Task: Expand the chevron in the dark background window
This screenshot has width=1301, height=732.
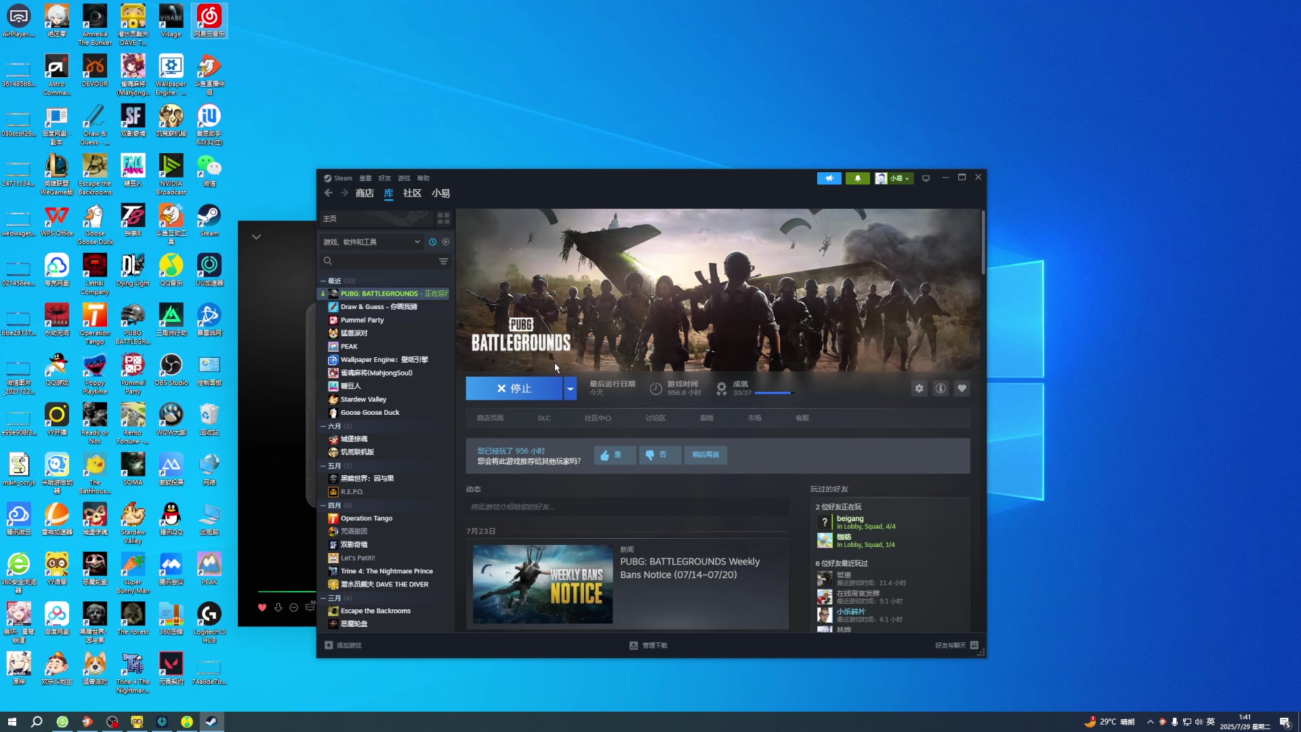Action: 256,237
